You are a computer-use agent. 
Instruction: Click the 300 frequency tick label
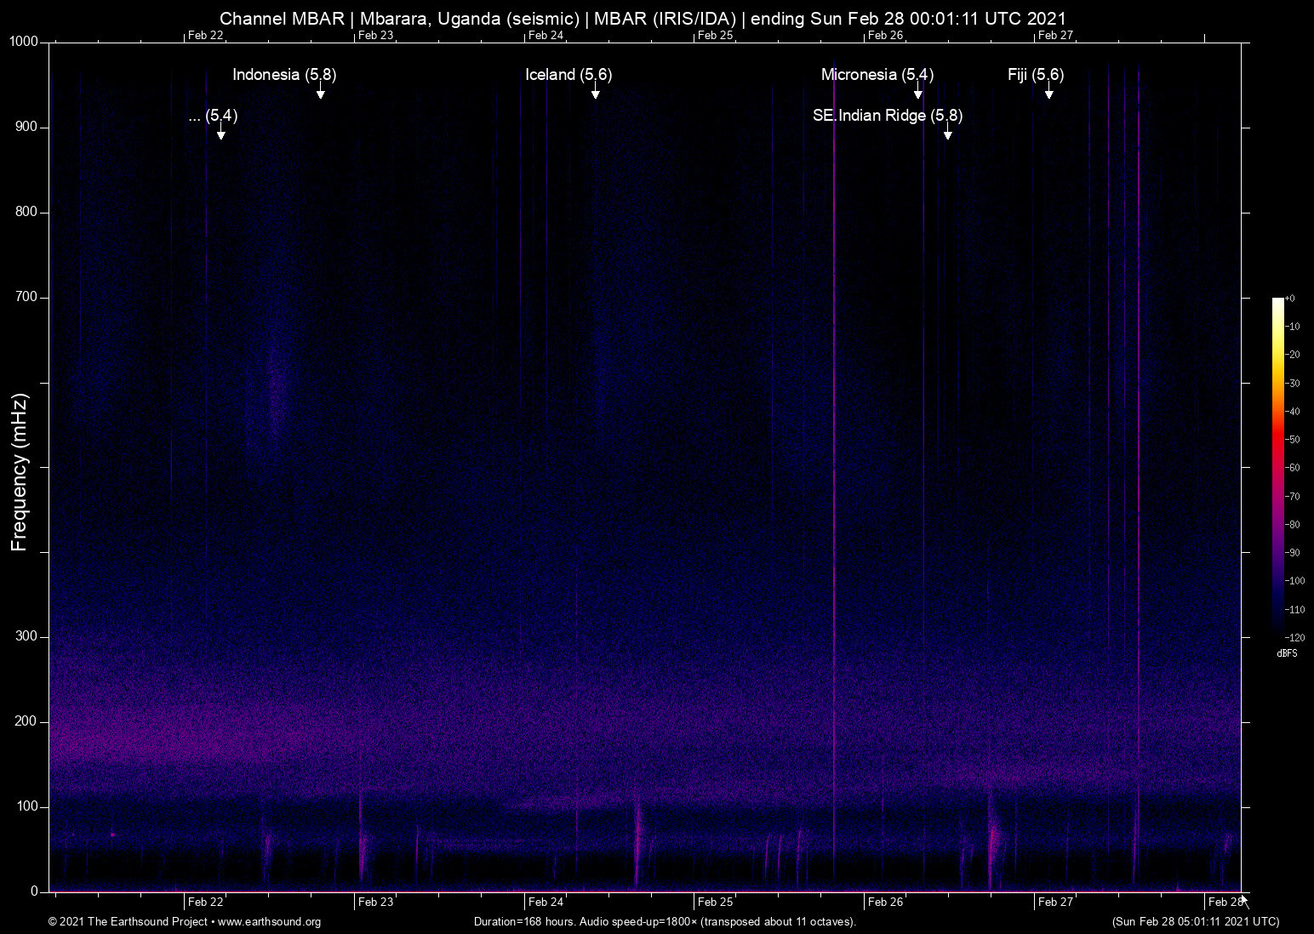pos(27,636)
